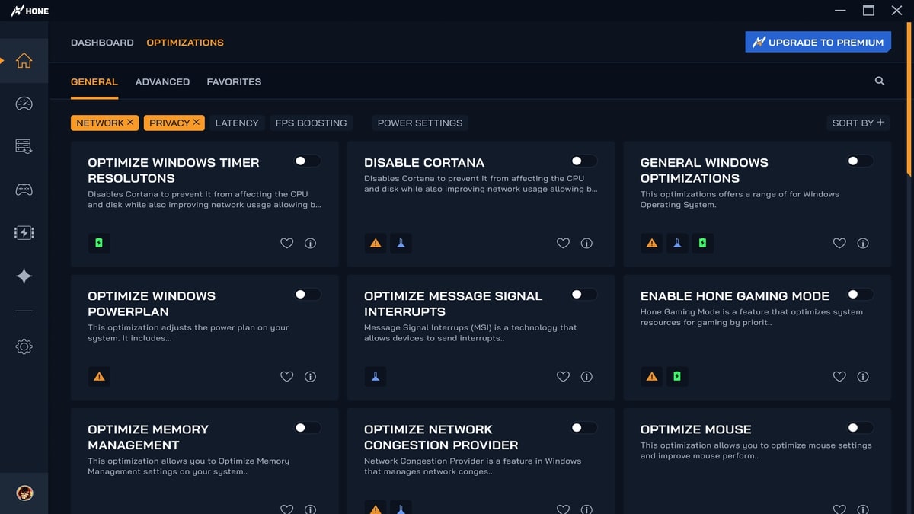Select the FPS Boosting filter
The width and height of the screenshot is (914, 514).
pos(311,123)
